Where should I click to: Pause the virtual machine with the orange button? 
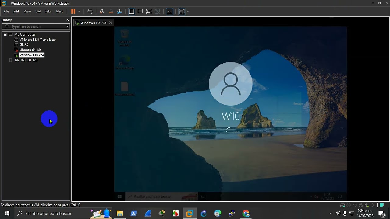[x=73, y=12]
